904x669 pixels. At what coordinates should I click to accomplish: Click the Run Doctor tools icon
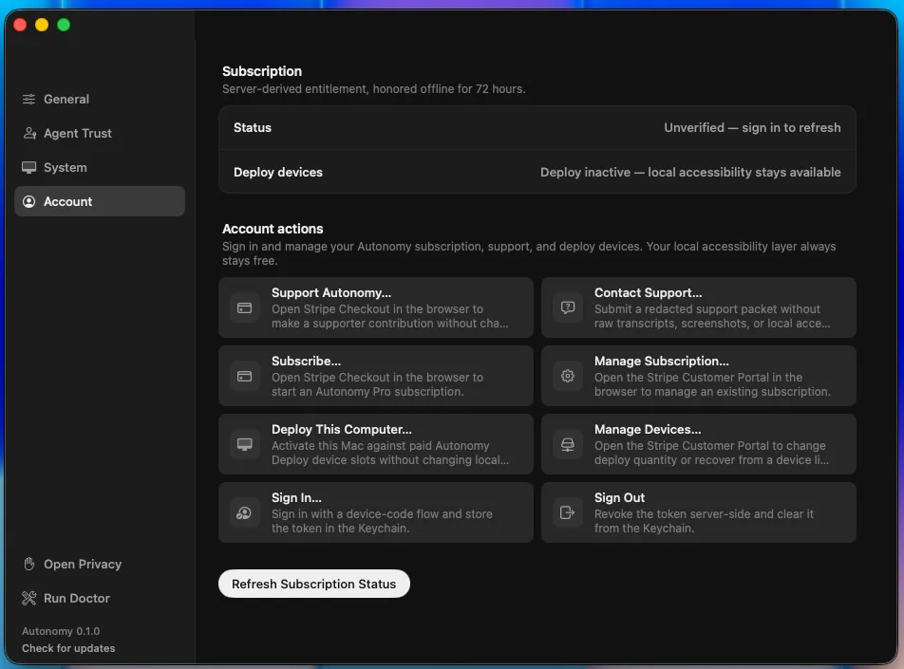click(x=28, y=598)
